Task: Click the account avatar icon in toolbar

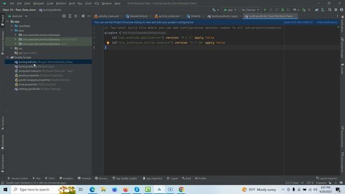Action: [341, 10]
